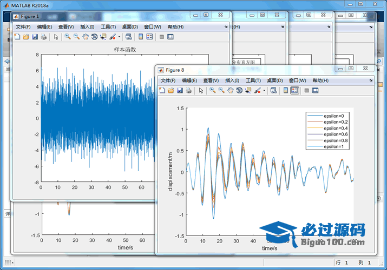Open 桌面(D) menu in Figure 8
The image size is (387, 270).
click(x=275, y=80)
